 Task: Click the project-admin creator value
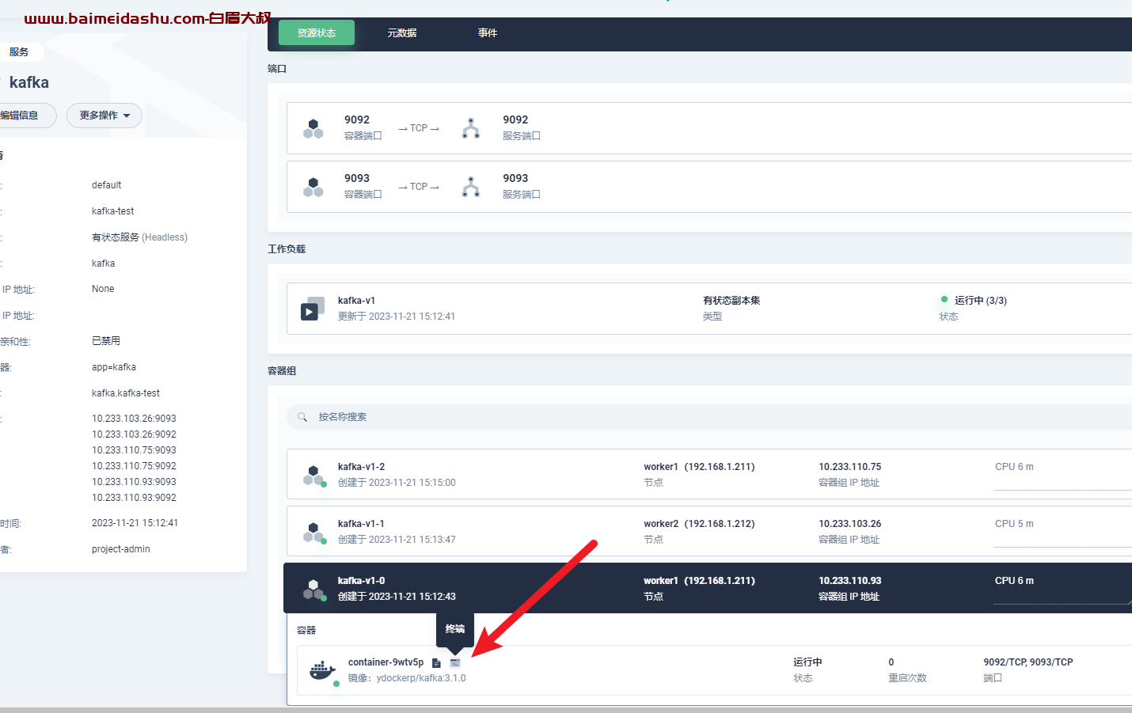(121, 549)
